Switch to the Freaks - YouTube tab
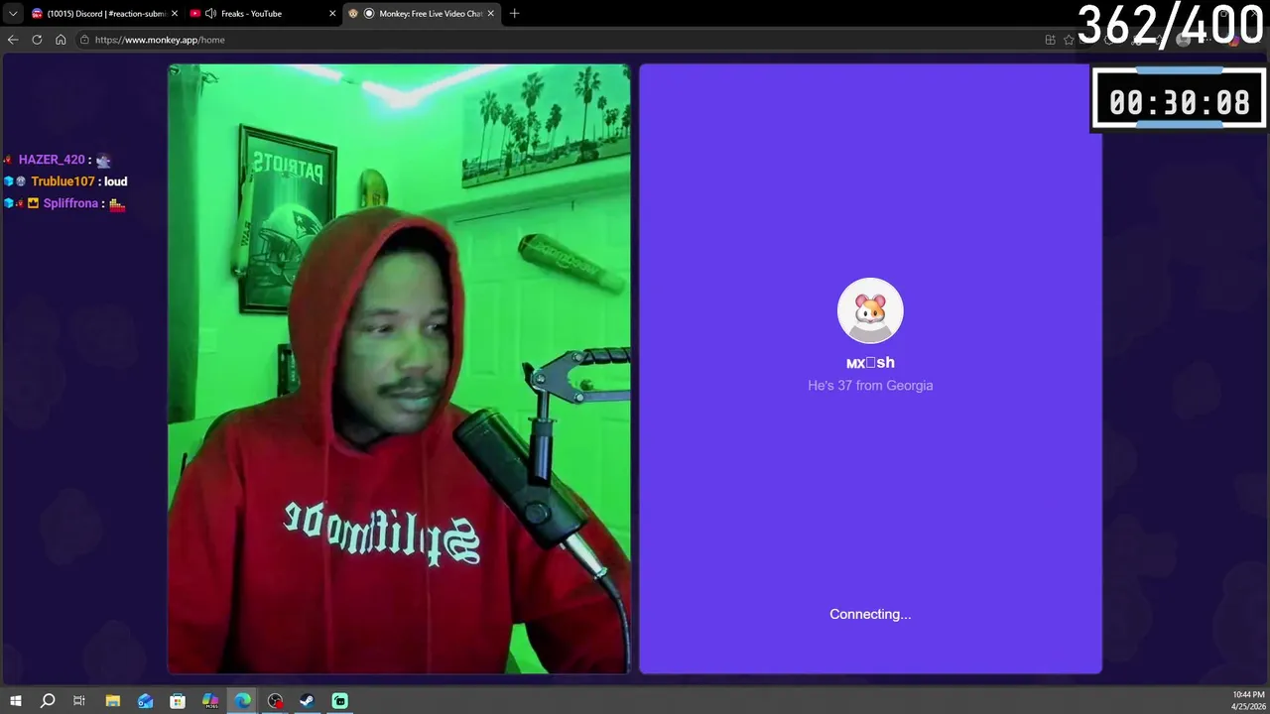 click(x=262, y=14)
